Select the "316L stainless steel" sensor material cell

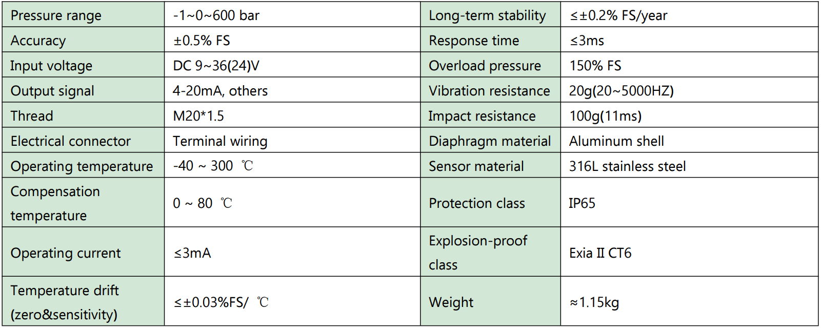[x=627, y=166]
